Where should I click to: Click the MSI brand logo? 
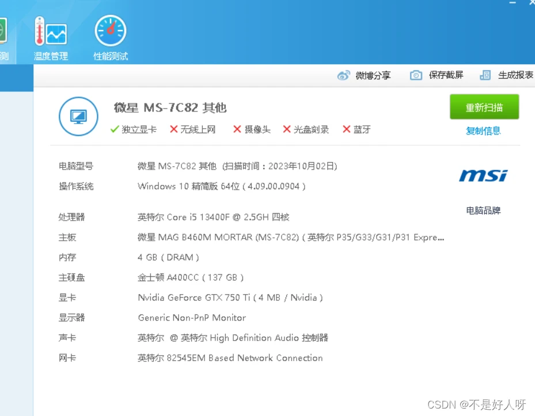click(x=483, y=176)
